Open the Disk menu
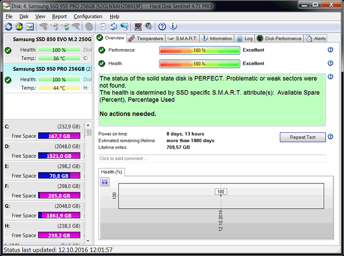Screen dimensions: 344x256 24,16
